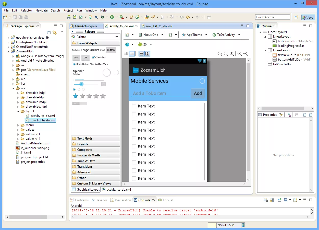Image resolution: width=319 pixels, height=230 pixels.
Task: Set LinearLayout orientation to vertical
Action: click(132, 53)
